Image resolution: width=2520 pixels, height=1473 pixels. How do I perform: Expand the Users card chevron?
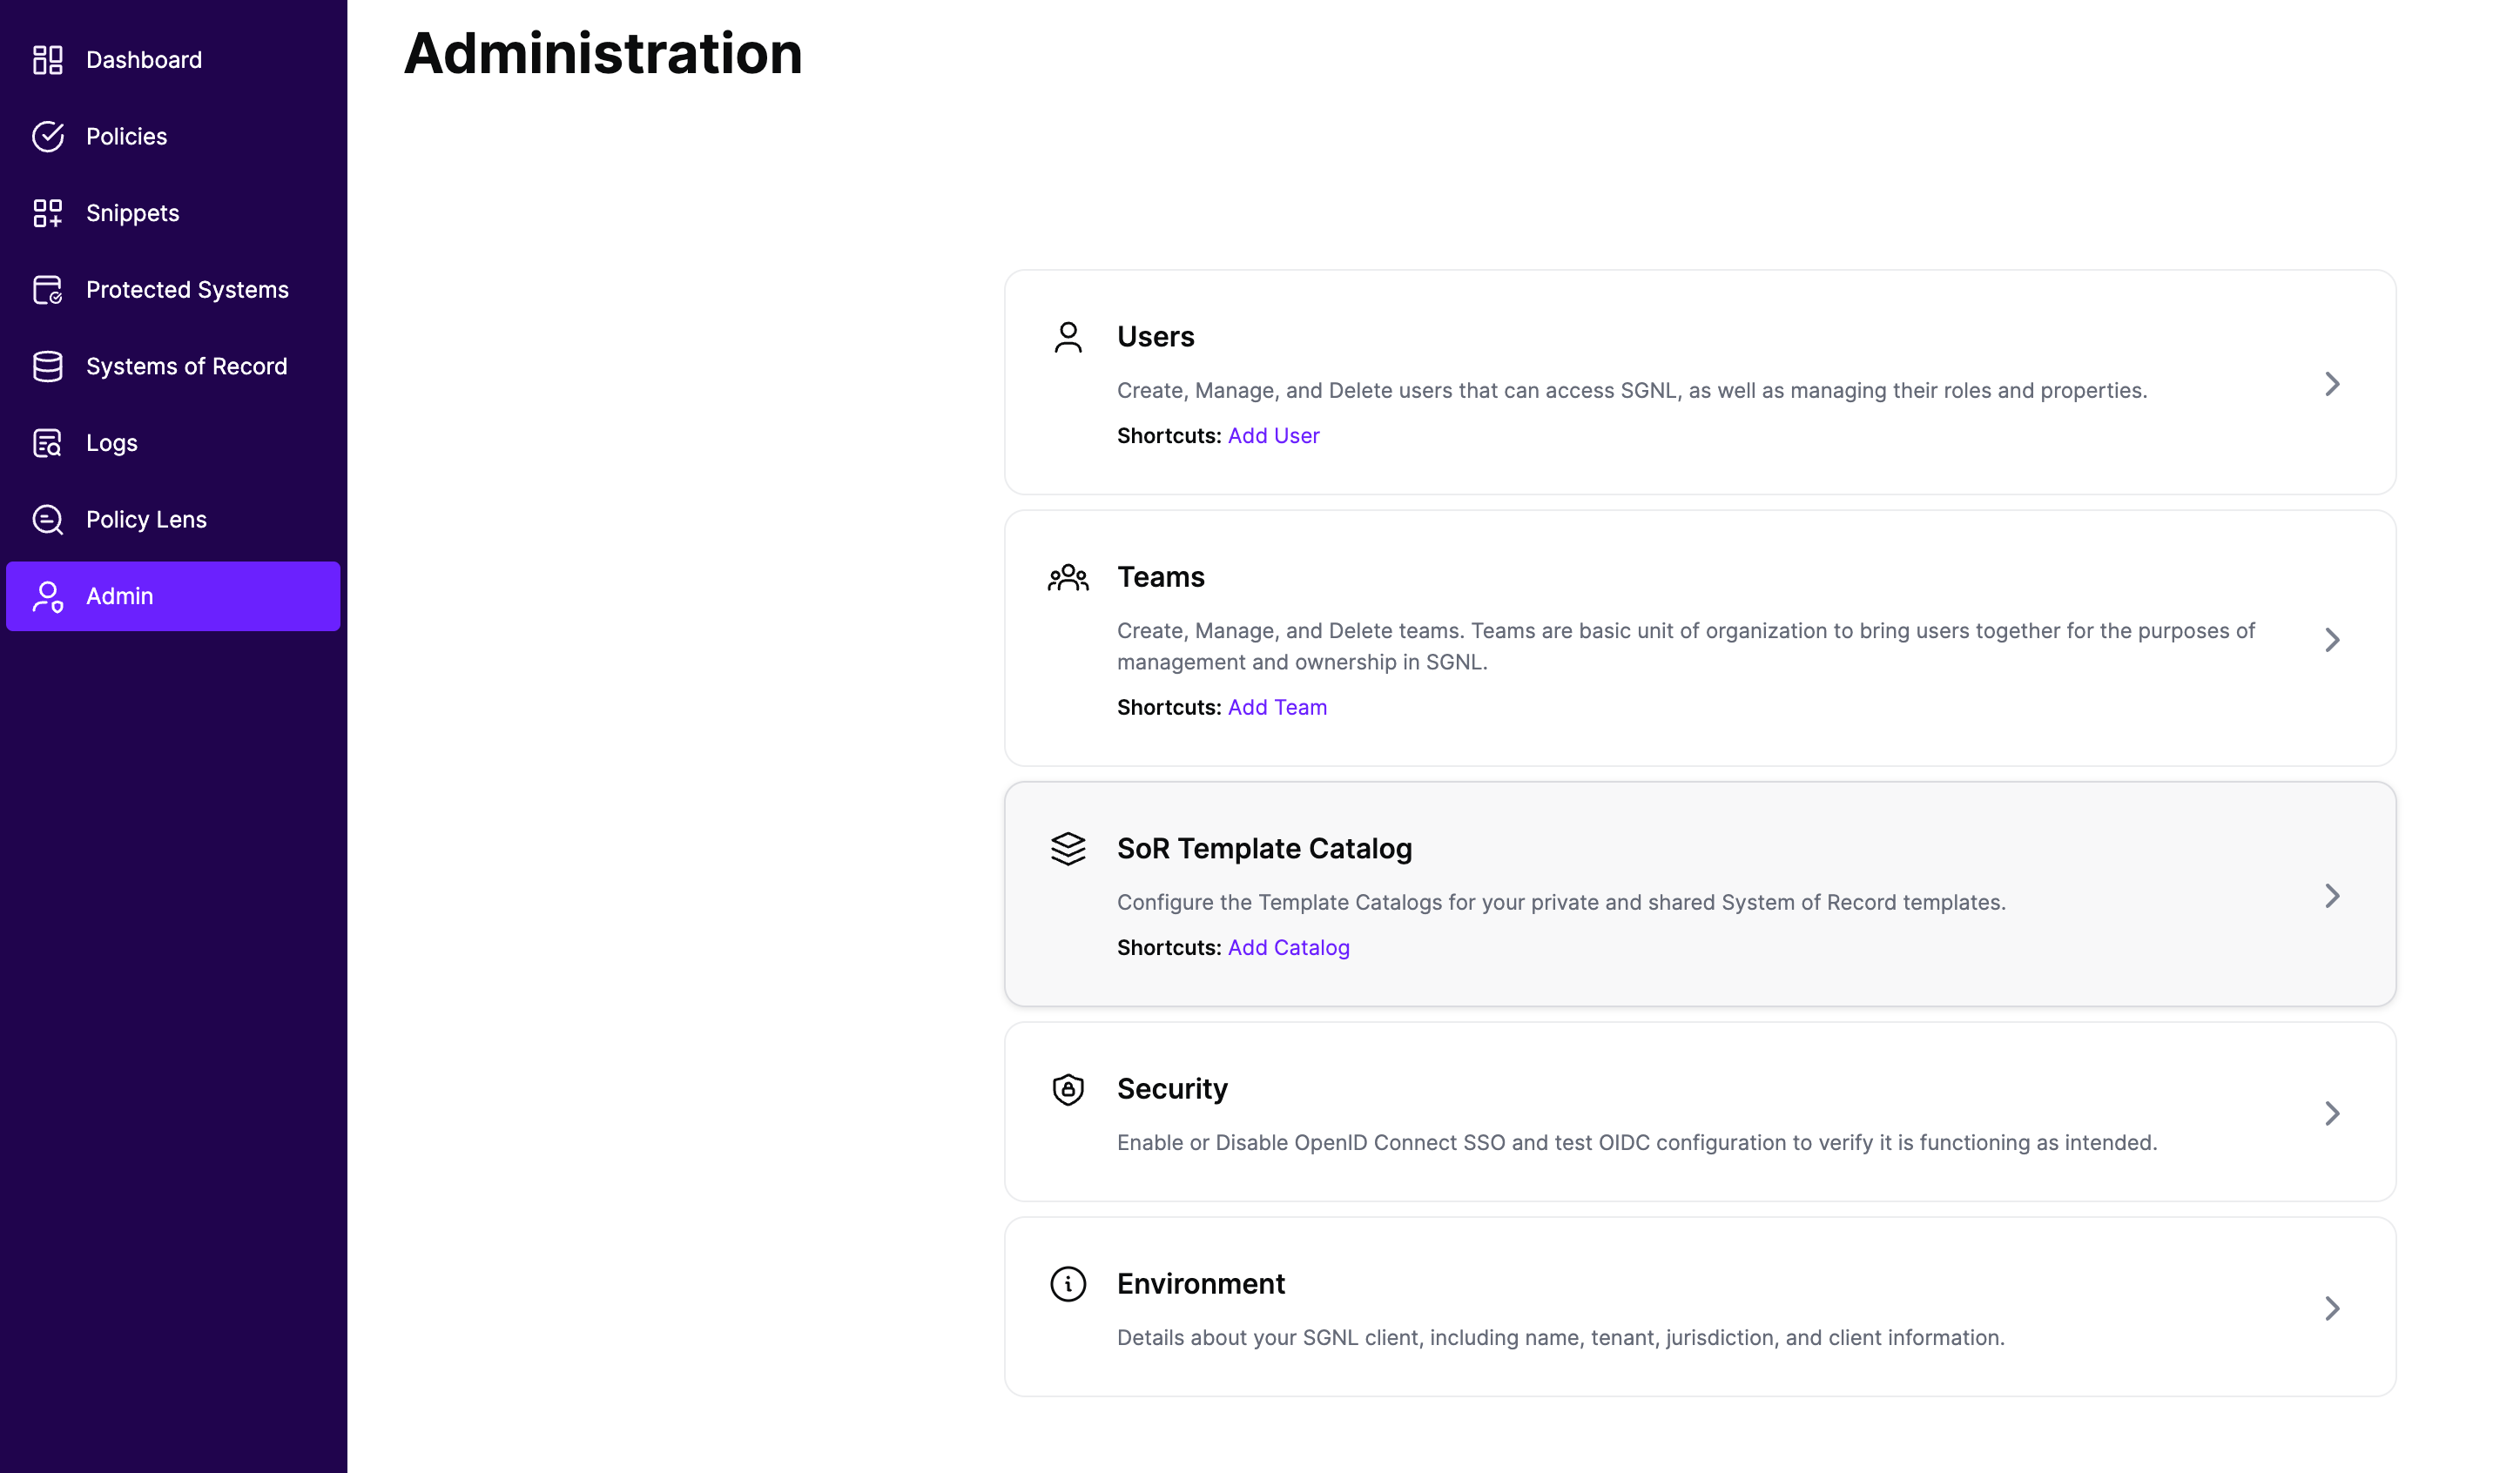(x=2332, y=384)
